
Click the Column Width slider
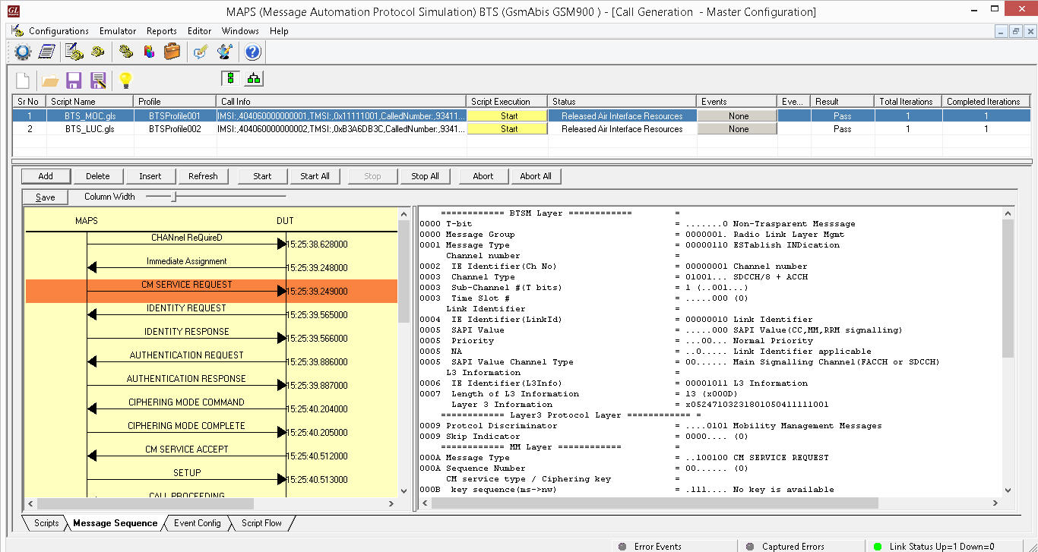[174, 197]
